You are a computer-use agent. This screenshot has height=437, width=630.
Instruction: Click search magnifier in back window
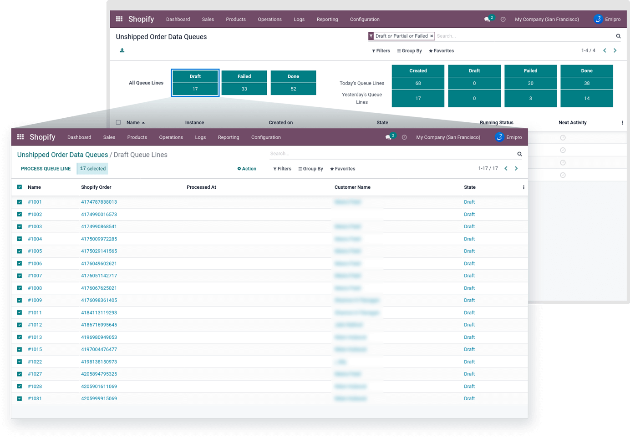click(x=618, y=36)
